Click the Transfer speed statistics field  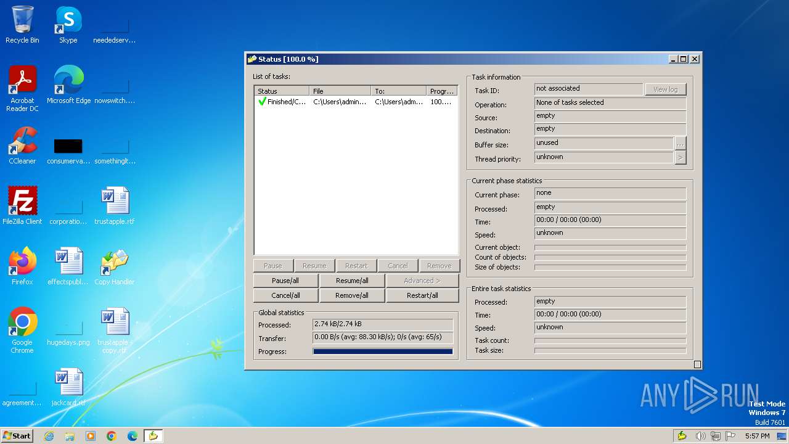pyautogui.click(x=383, y=338)
